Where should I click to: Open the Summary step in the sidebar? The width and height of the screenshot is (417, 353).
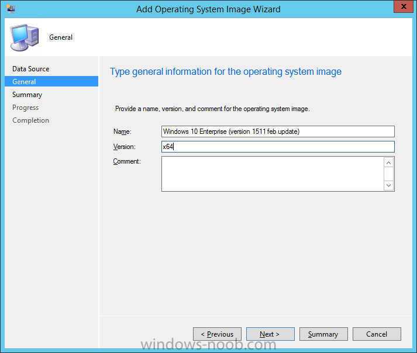(27, 95)
